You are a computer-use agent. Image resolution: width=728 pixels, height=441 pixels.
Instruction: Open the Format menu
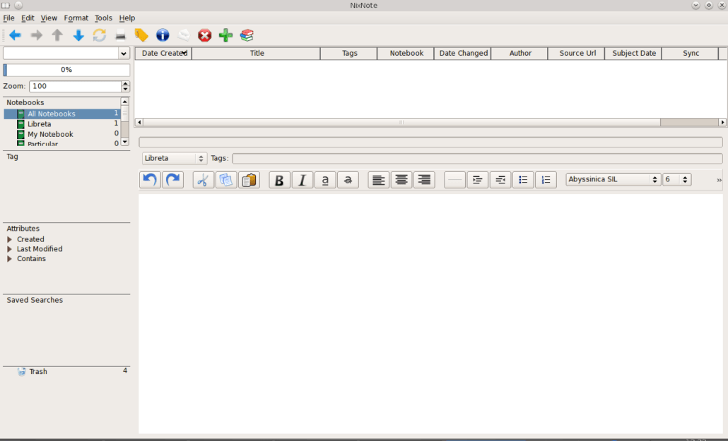point(76,18)
